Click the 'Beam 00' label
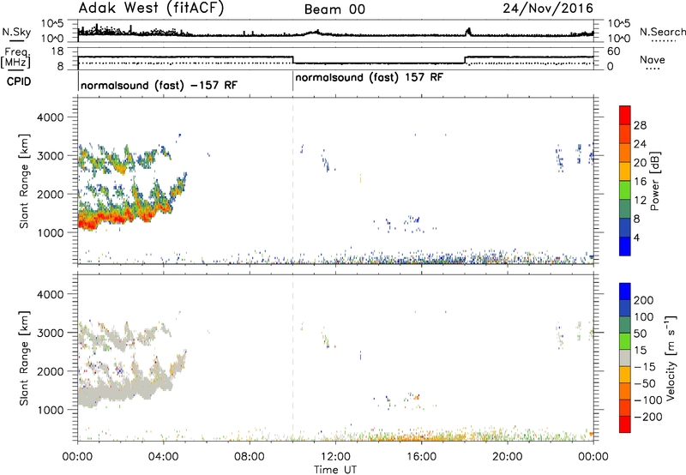 tap(334, 9)
